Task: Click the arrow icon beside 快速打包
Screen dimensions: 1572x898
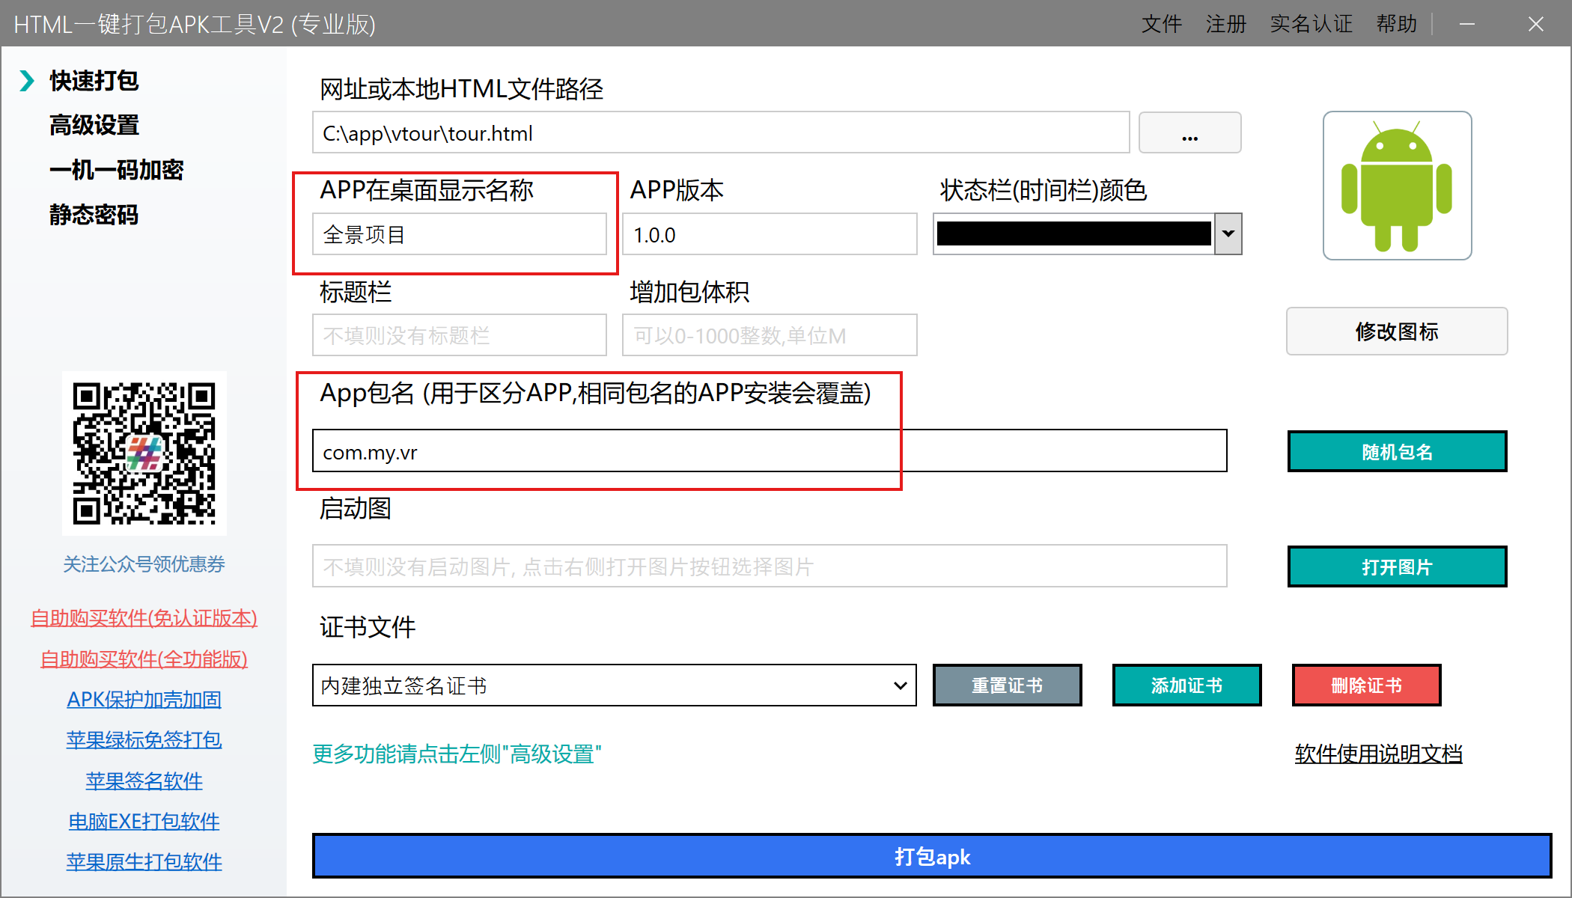Action: (x=27, y=80)
